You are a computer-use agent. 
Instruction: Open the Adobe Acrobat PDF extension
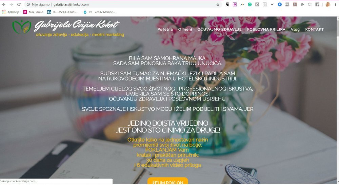(x=295, y=4)
